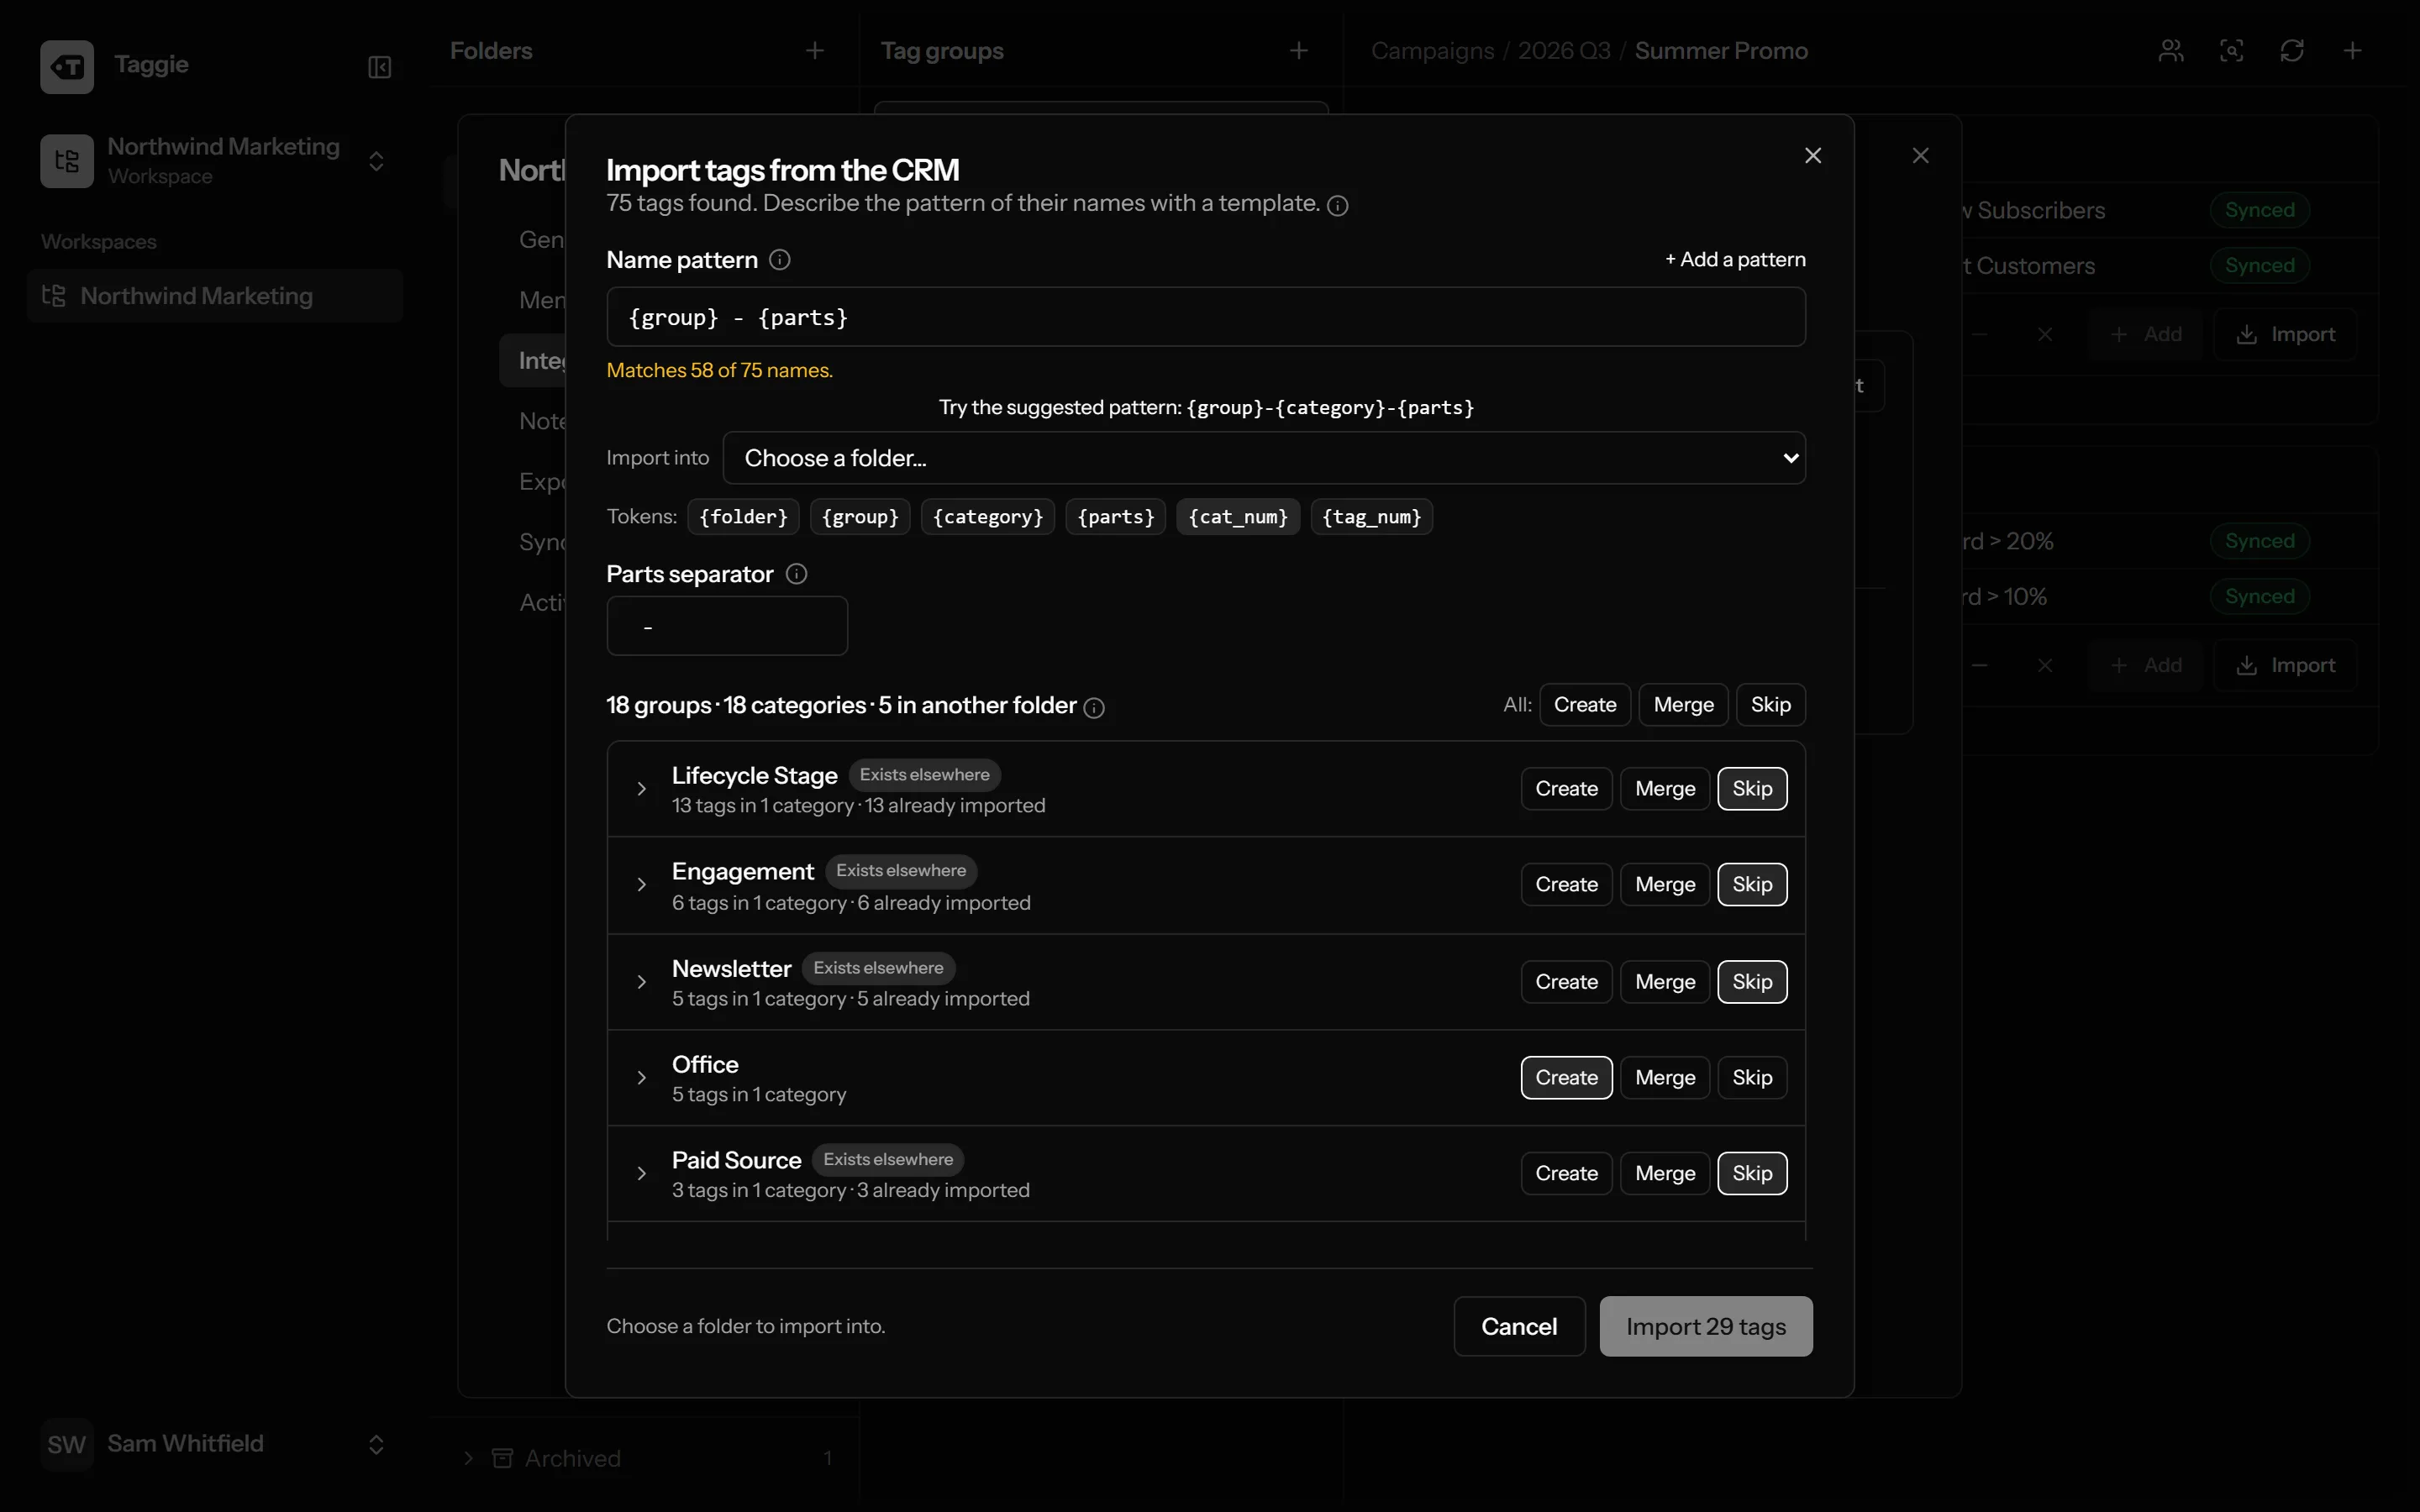2420x1512 pixels.
Task: Set Paid Source action to Merge
Action: click(x=1665, y=1174)
